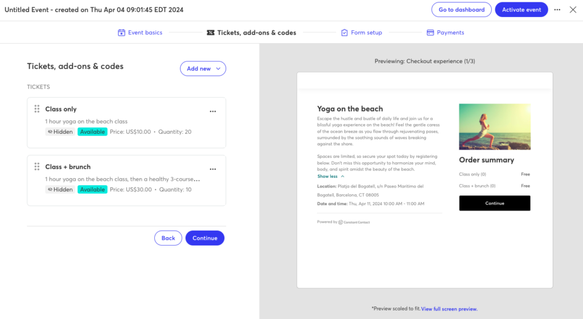Click the yoga beach preview image

click(x=494, y=126)
